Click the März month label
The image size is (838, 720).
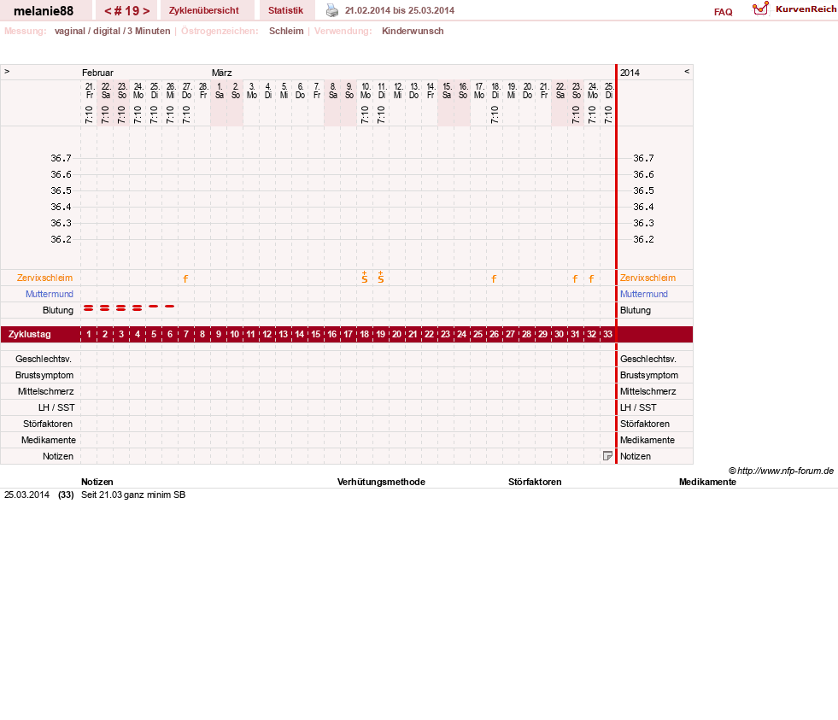(222, 73)
